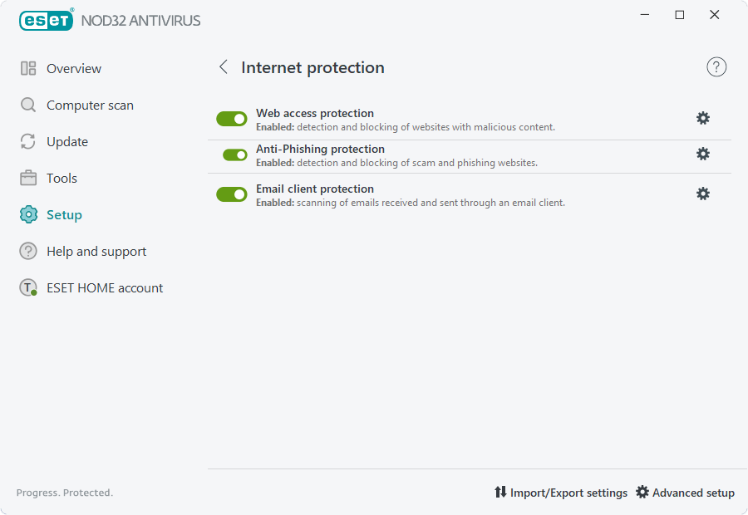
Task: Click the Computer scan magnifier icon
Action: [x=28, y=105]
